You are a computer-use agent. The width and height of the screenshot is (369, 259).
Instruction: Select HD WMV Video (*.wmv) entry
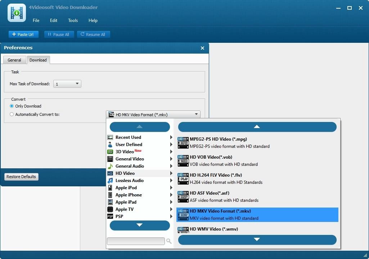257,230
